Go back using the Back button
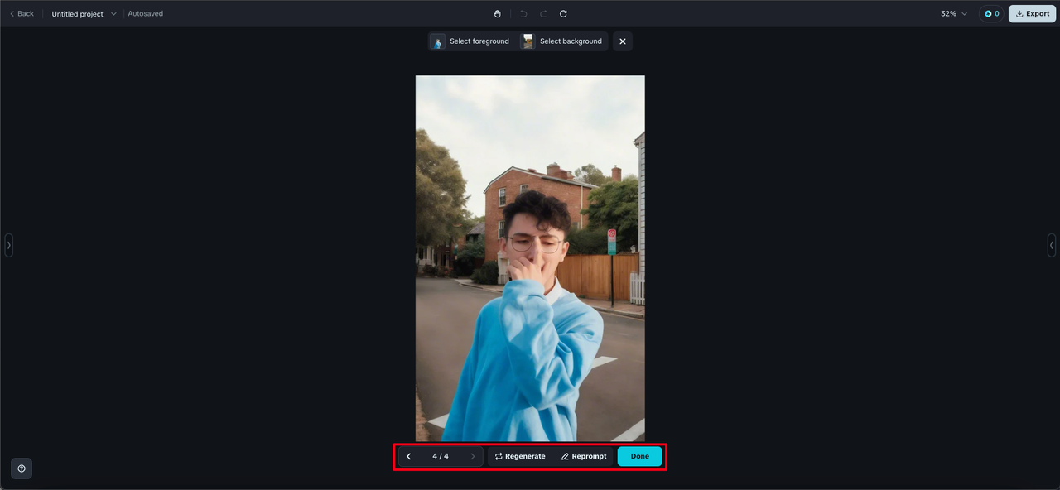The height and width of the screenshot is (490, 1060). pyautogui.click(x=22, y=13)
